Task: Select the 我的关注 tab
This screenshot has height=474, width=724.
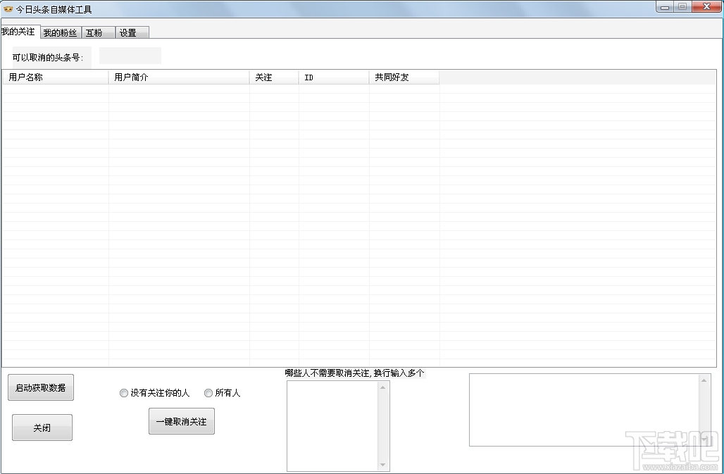Action: point(20,32)
